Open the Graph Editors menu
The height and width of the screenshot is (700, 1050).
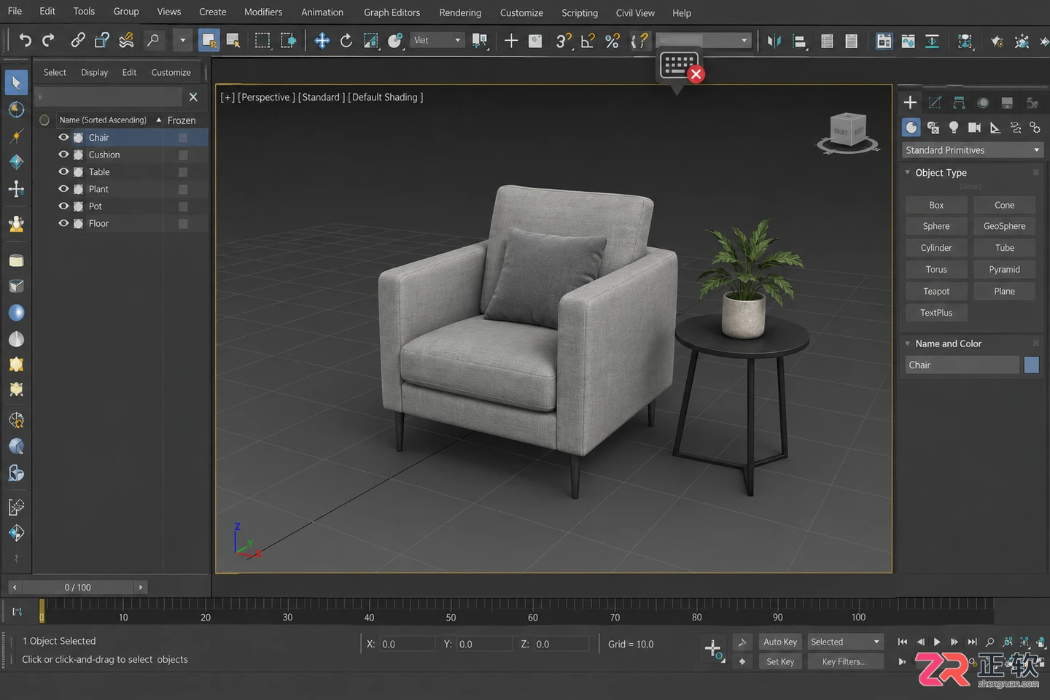pos(392,12)
